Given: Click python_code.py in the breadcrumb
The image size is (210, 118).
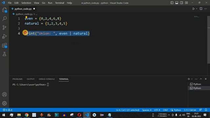Looking at the screenshot, I should (x=24, y=14).
